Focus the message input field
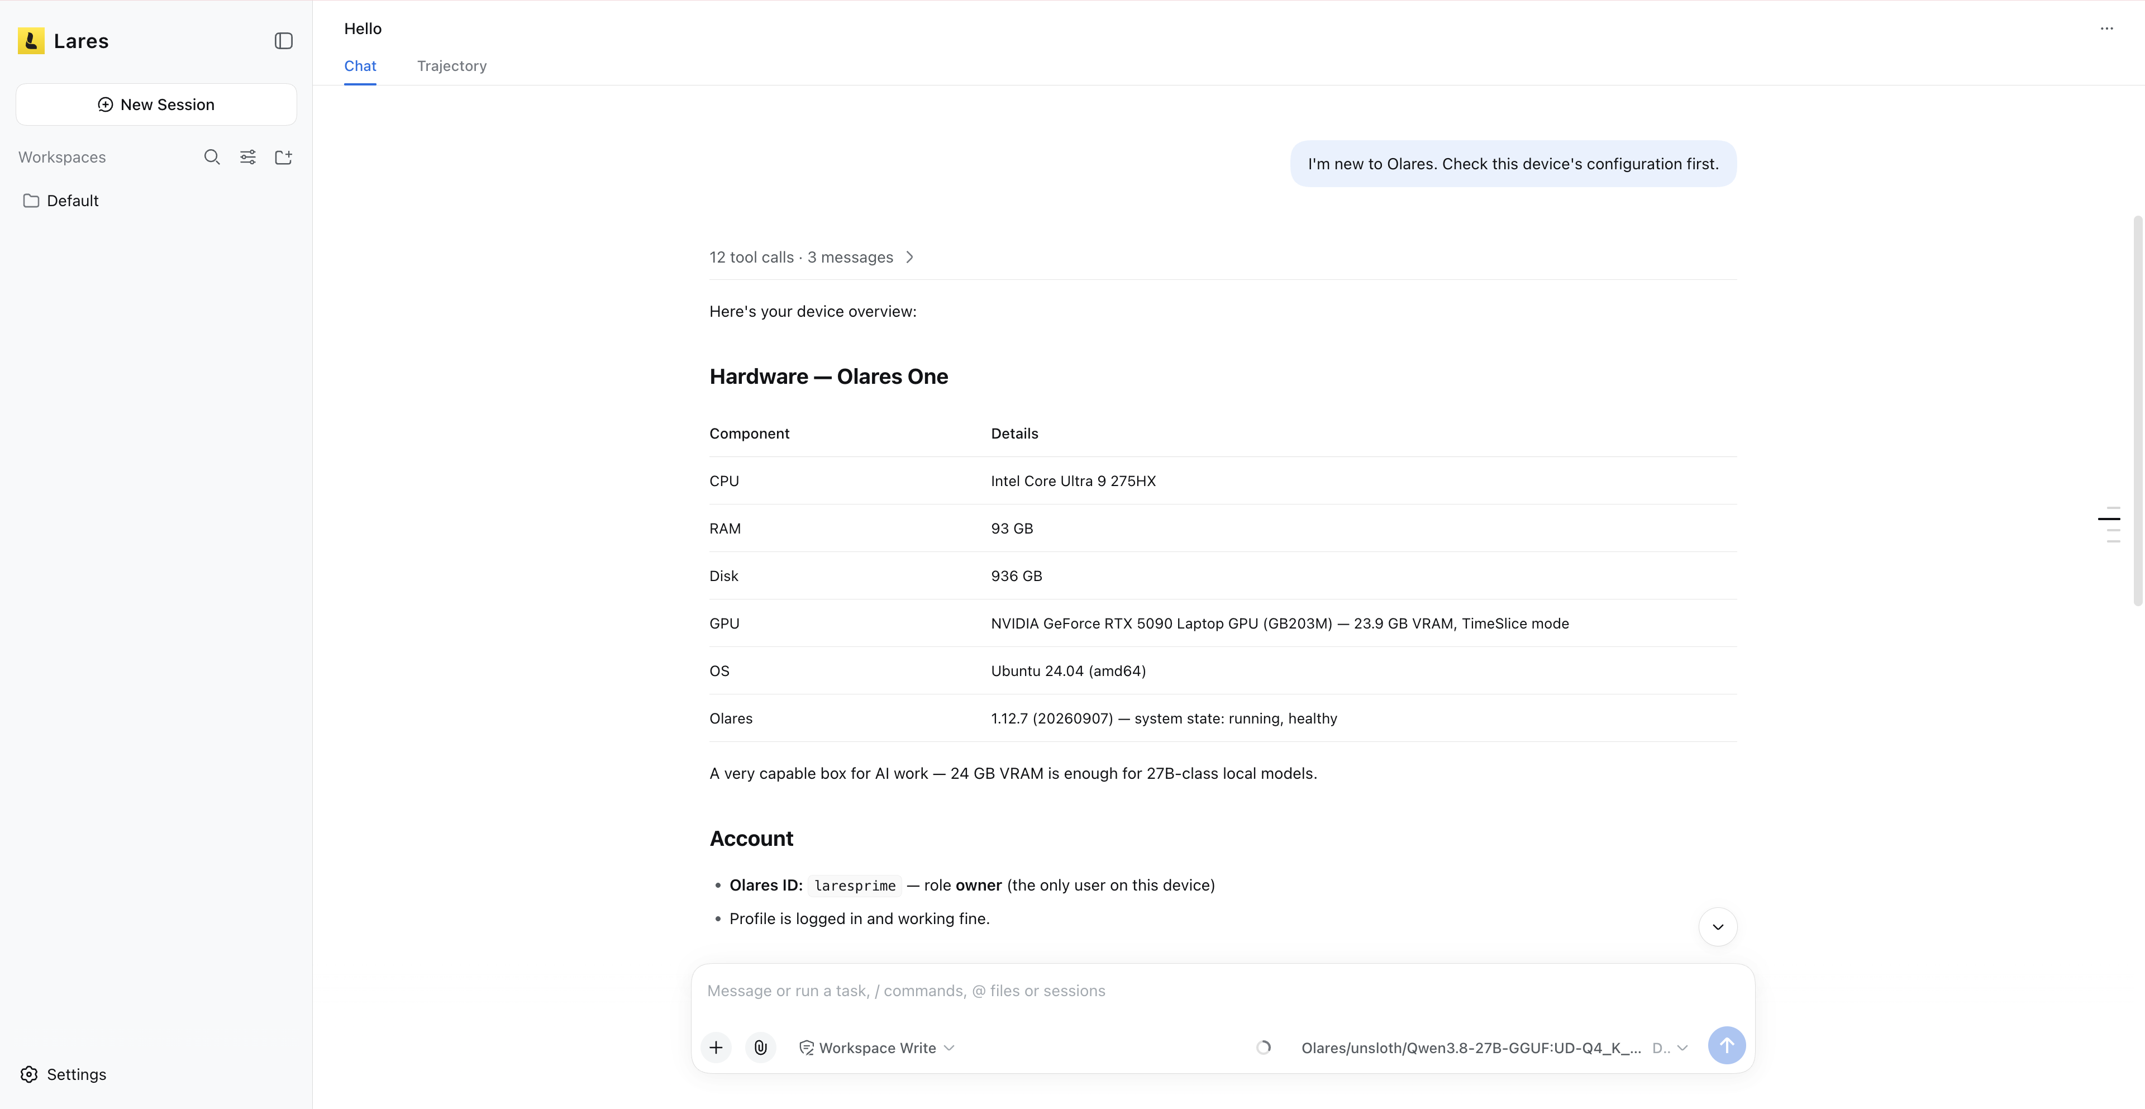The height and width of the screenshot is (1109, 2145). pyautogui.click(x=1222, y=991)
